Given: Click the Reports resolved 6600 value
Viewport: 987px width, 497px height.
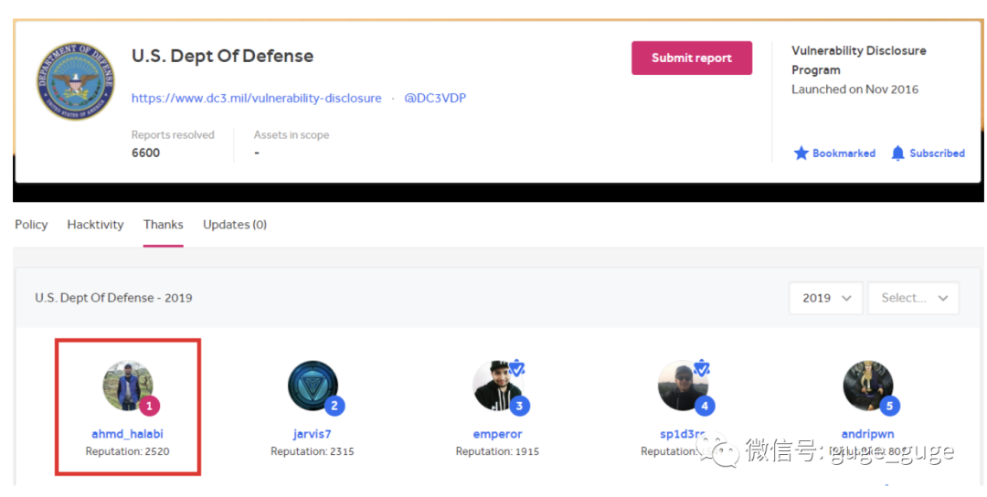Looking at the screenshot, I should tap(145, 153).
